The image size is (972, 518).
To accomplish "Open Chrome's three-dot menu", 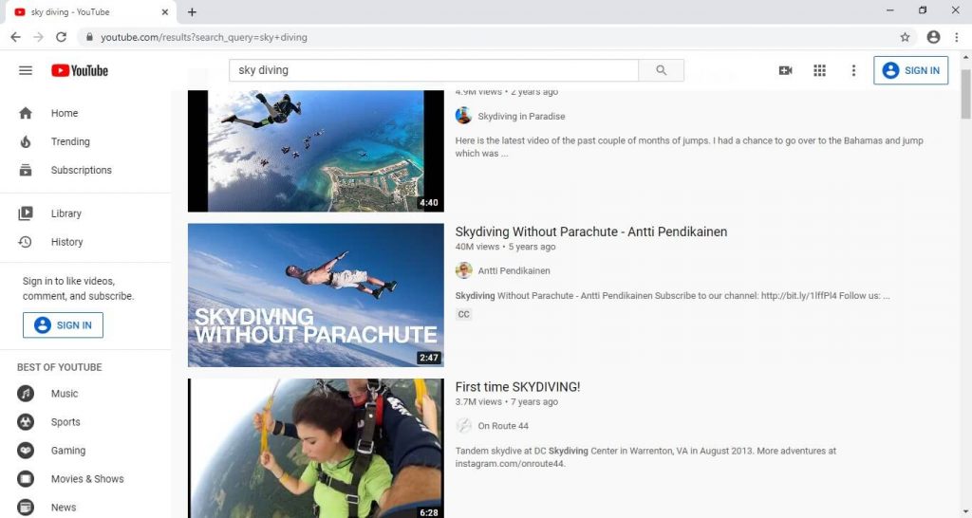I will [957, 37].
